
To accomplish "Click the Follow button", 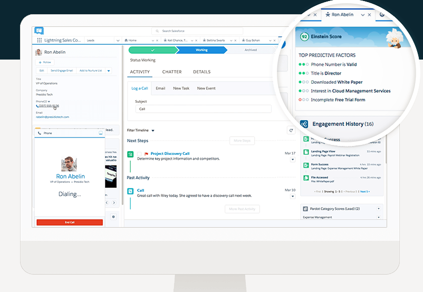I will (45, 62).
